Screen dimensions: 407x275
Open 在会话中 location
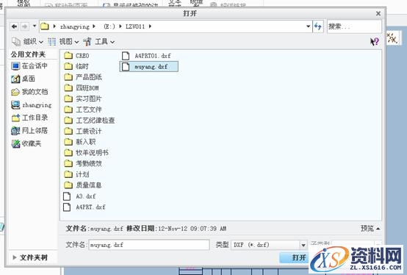29,66
